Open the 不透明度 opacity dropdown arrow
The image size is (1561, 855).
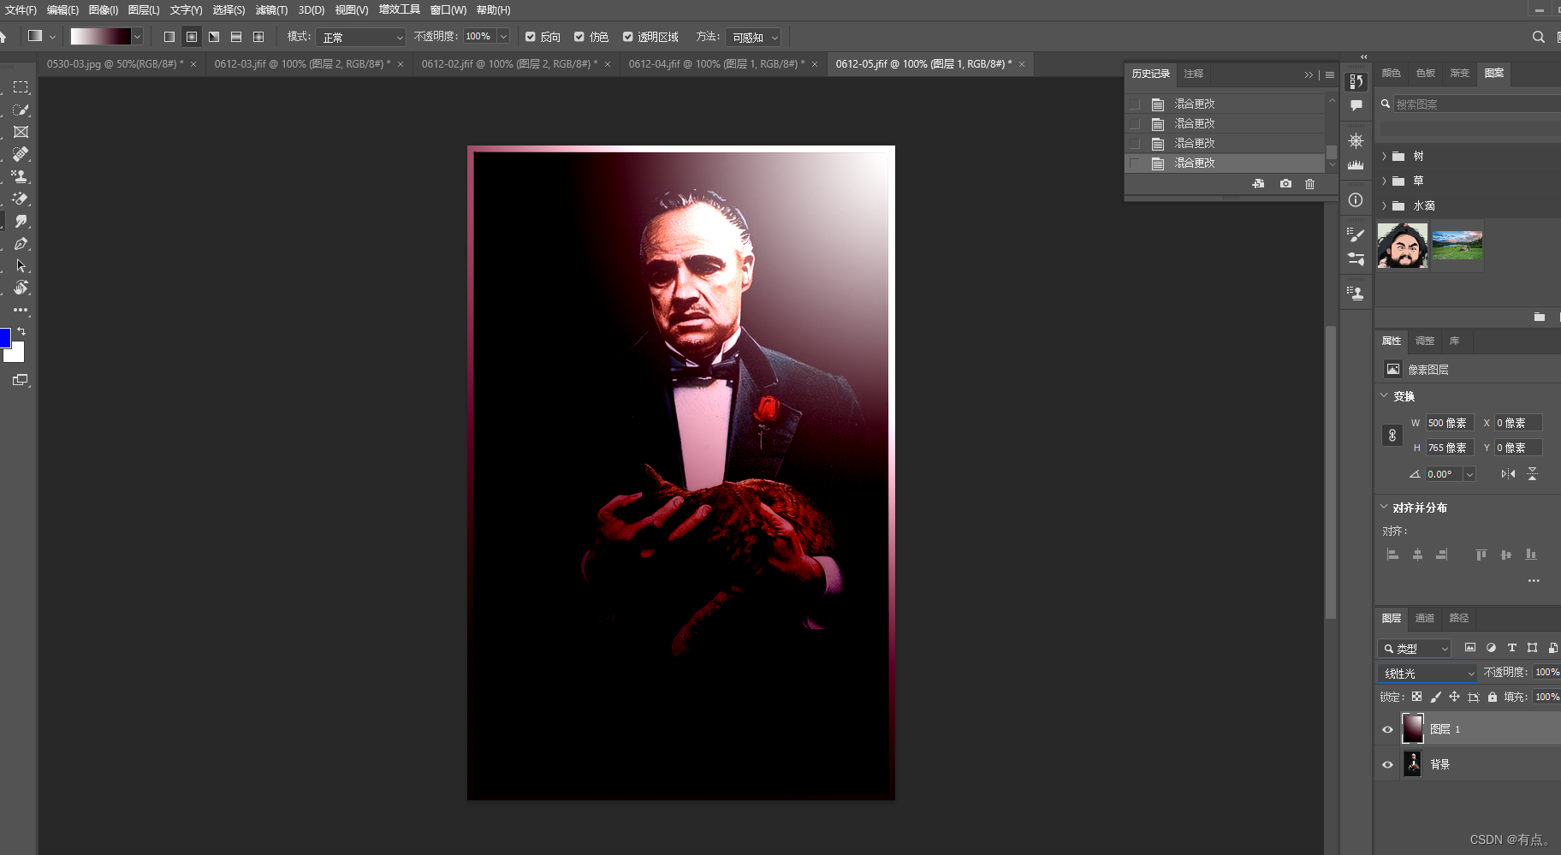pos(503,37)
